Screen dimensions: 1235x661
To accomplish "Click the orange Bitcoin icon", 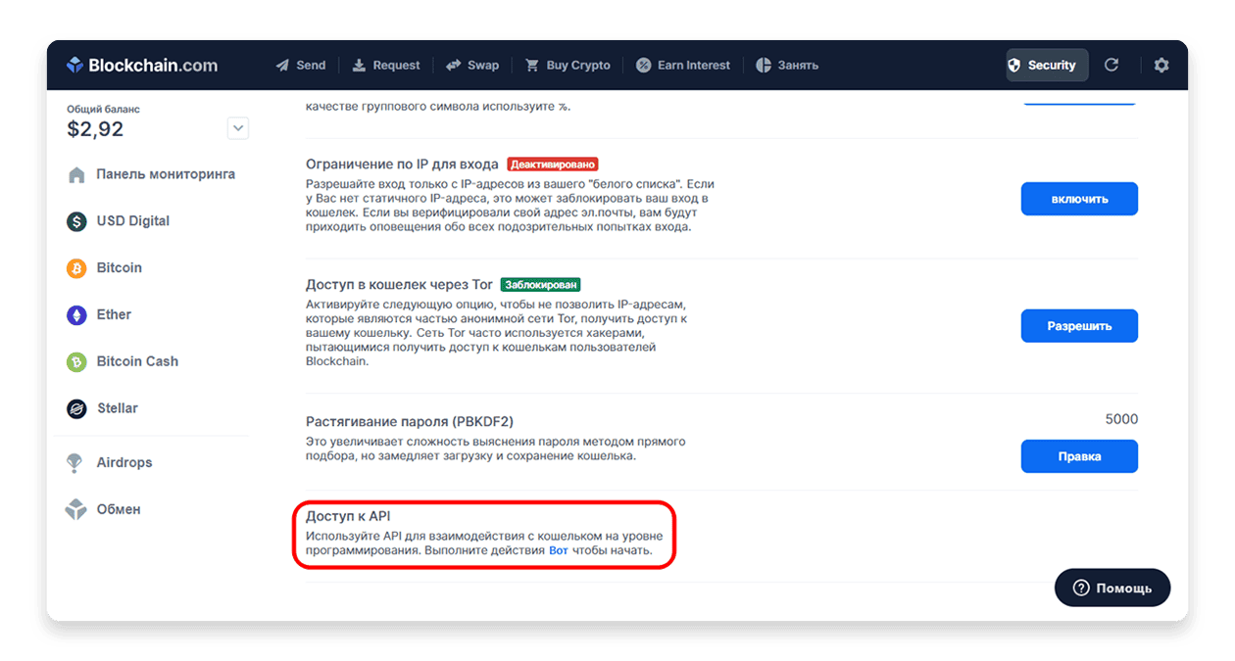I will click(76, 268).
